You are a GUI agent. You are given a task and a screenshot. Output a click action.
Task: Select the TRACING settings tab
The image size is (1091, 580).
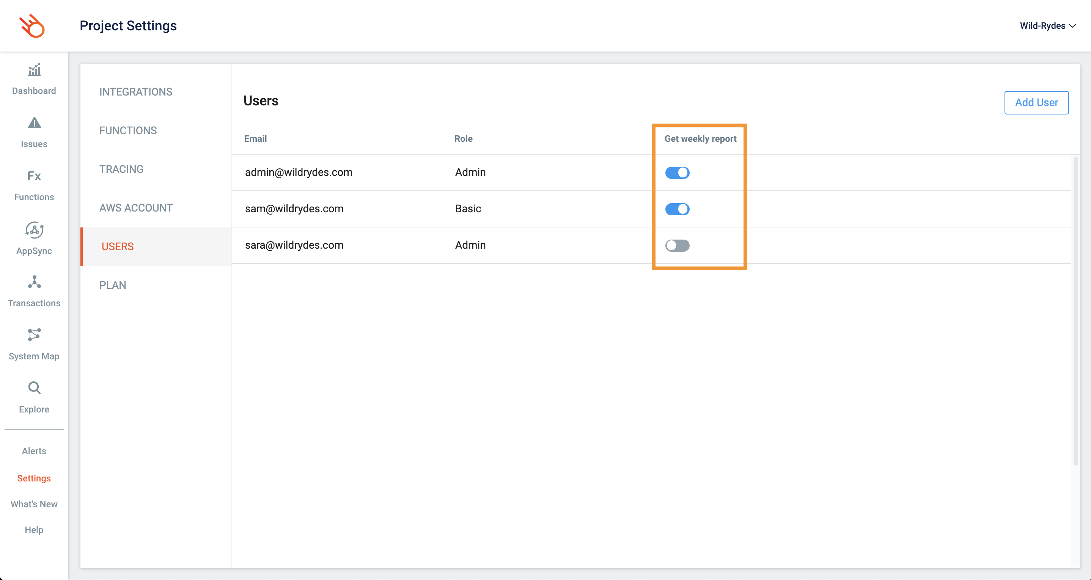coord(121,169)
